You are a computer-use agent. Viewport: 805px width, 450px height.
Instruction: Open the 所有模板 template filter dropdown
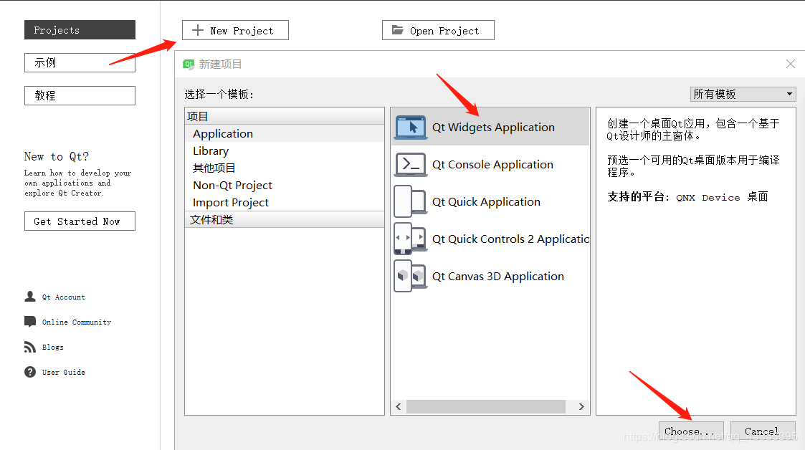(743, 94)
